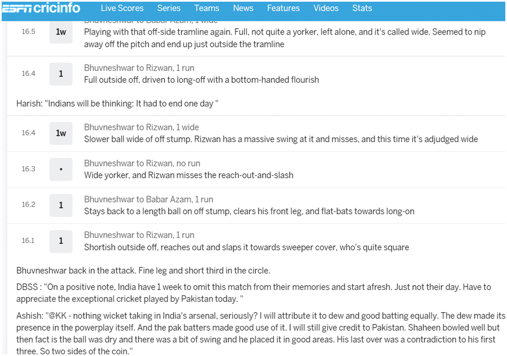
Task: Open the Videos section
Action: pyautogui.click(x=326, y=8)
